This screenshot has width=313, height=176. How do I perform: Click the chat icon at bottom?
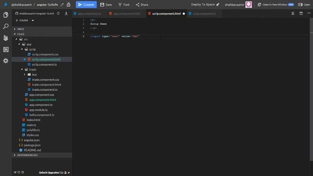[22, 172]
